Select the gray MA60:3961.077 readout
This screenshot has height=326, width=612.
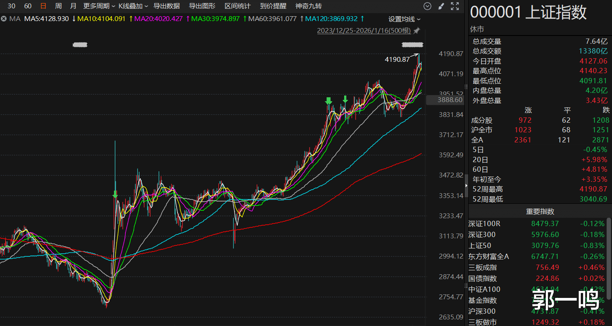point(272,19)
